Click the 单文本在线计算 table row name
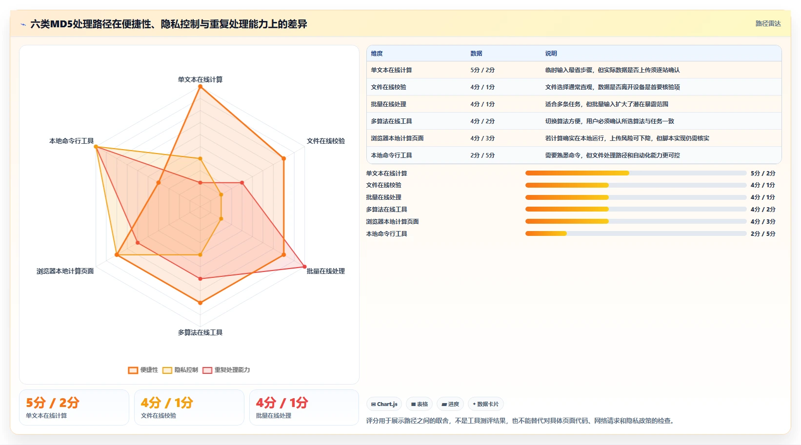Viewport: 801px width, 445px height. click(x=391, y=70)
